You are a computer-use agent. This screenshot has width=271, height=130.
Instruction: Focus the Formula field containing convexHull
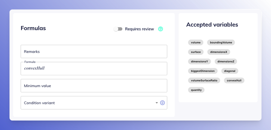coord(94,69)
